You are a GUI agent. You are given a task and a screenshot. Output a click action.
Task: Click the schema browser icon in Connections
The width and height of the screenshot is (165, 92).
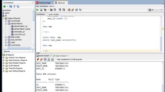[18, 6]
